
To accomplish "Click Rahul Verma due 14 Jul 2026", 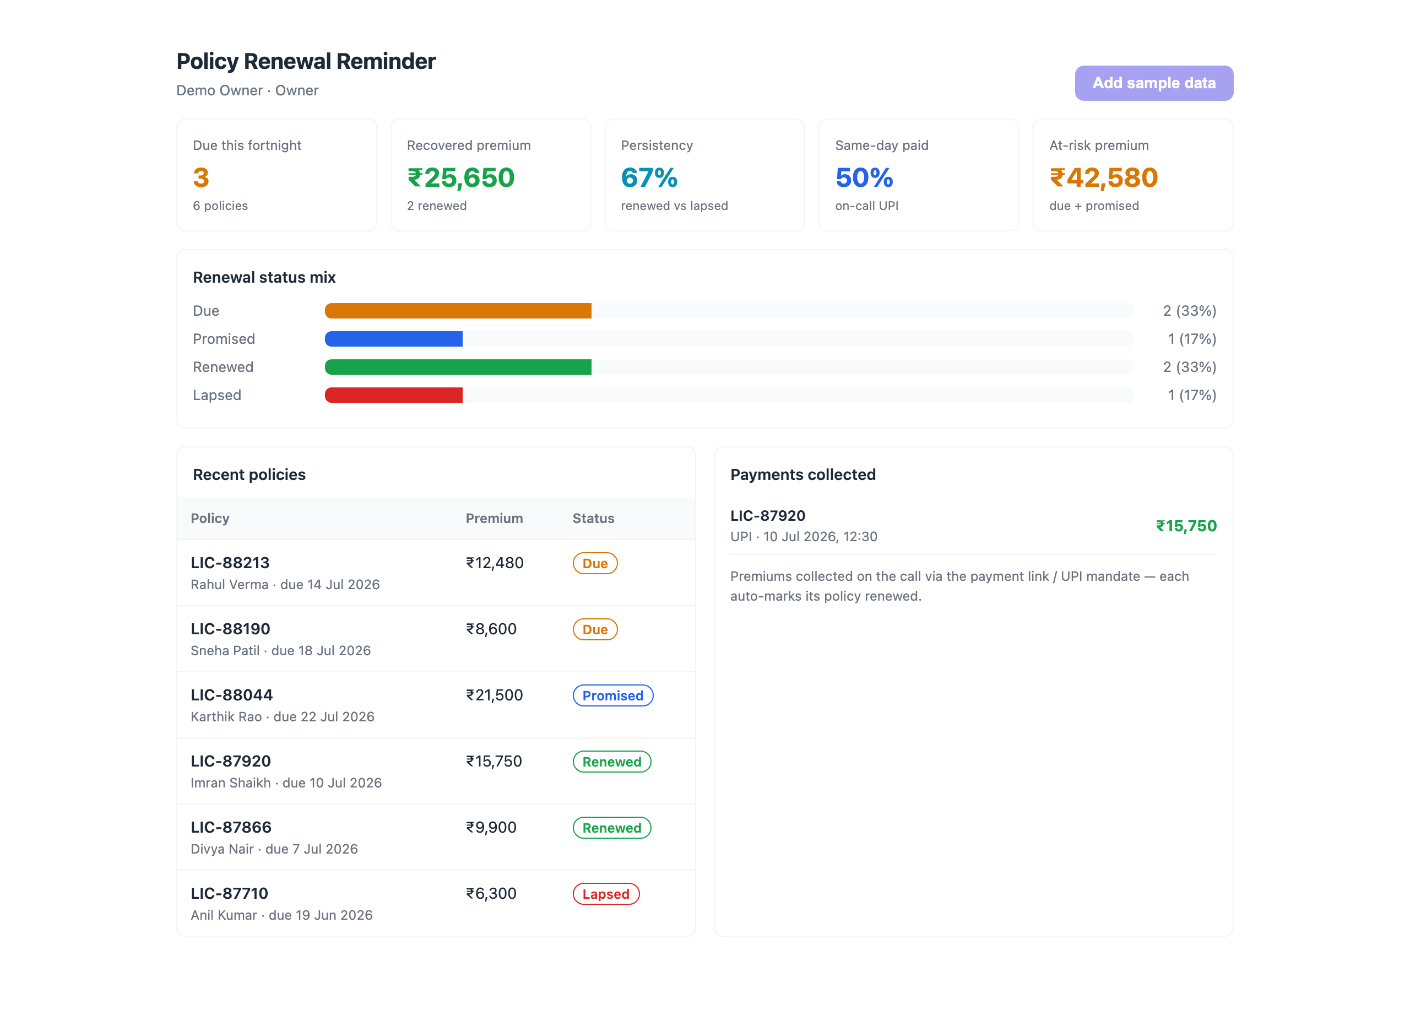I will point(285,585).
